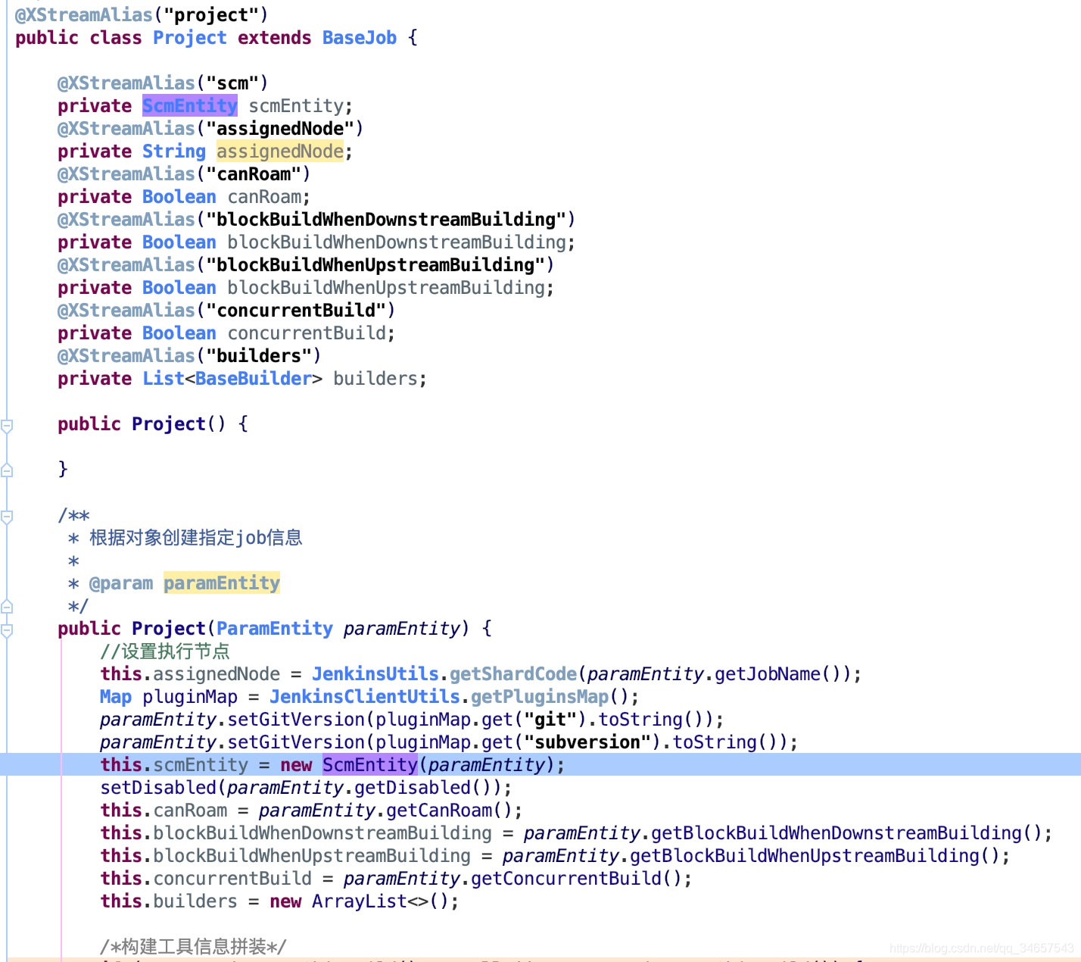Screen dimensions: 1081x962
Task: Select the highlighted ScmEntity field type
Action: click(x=189, y=105)
